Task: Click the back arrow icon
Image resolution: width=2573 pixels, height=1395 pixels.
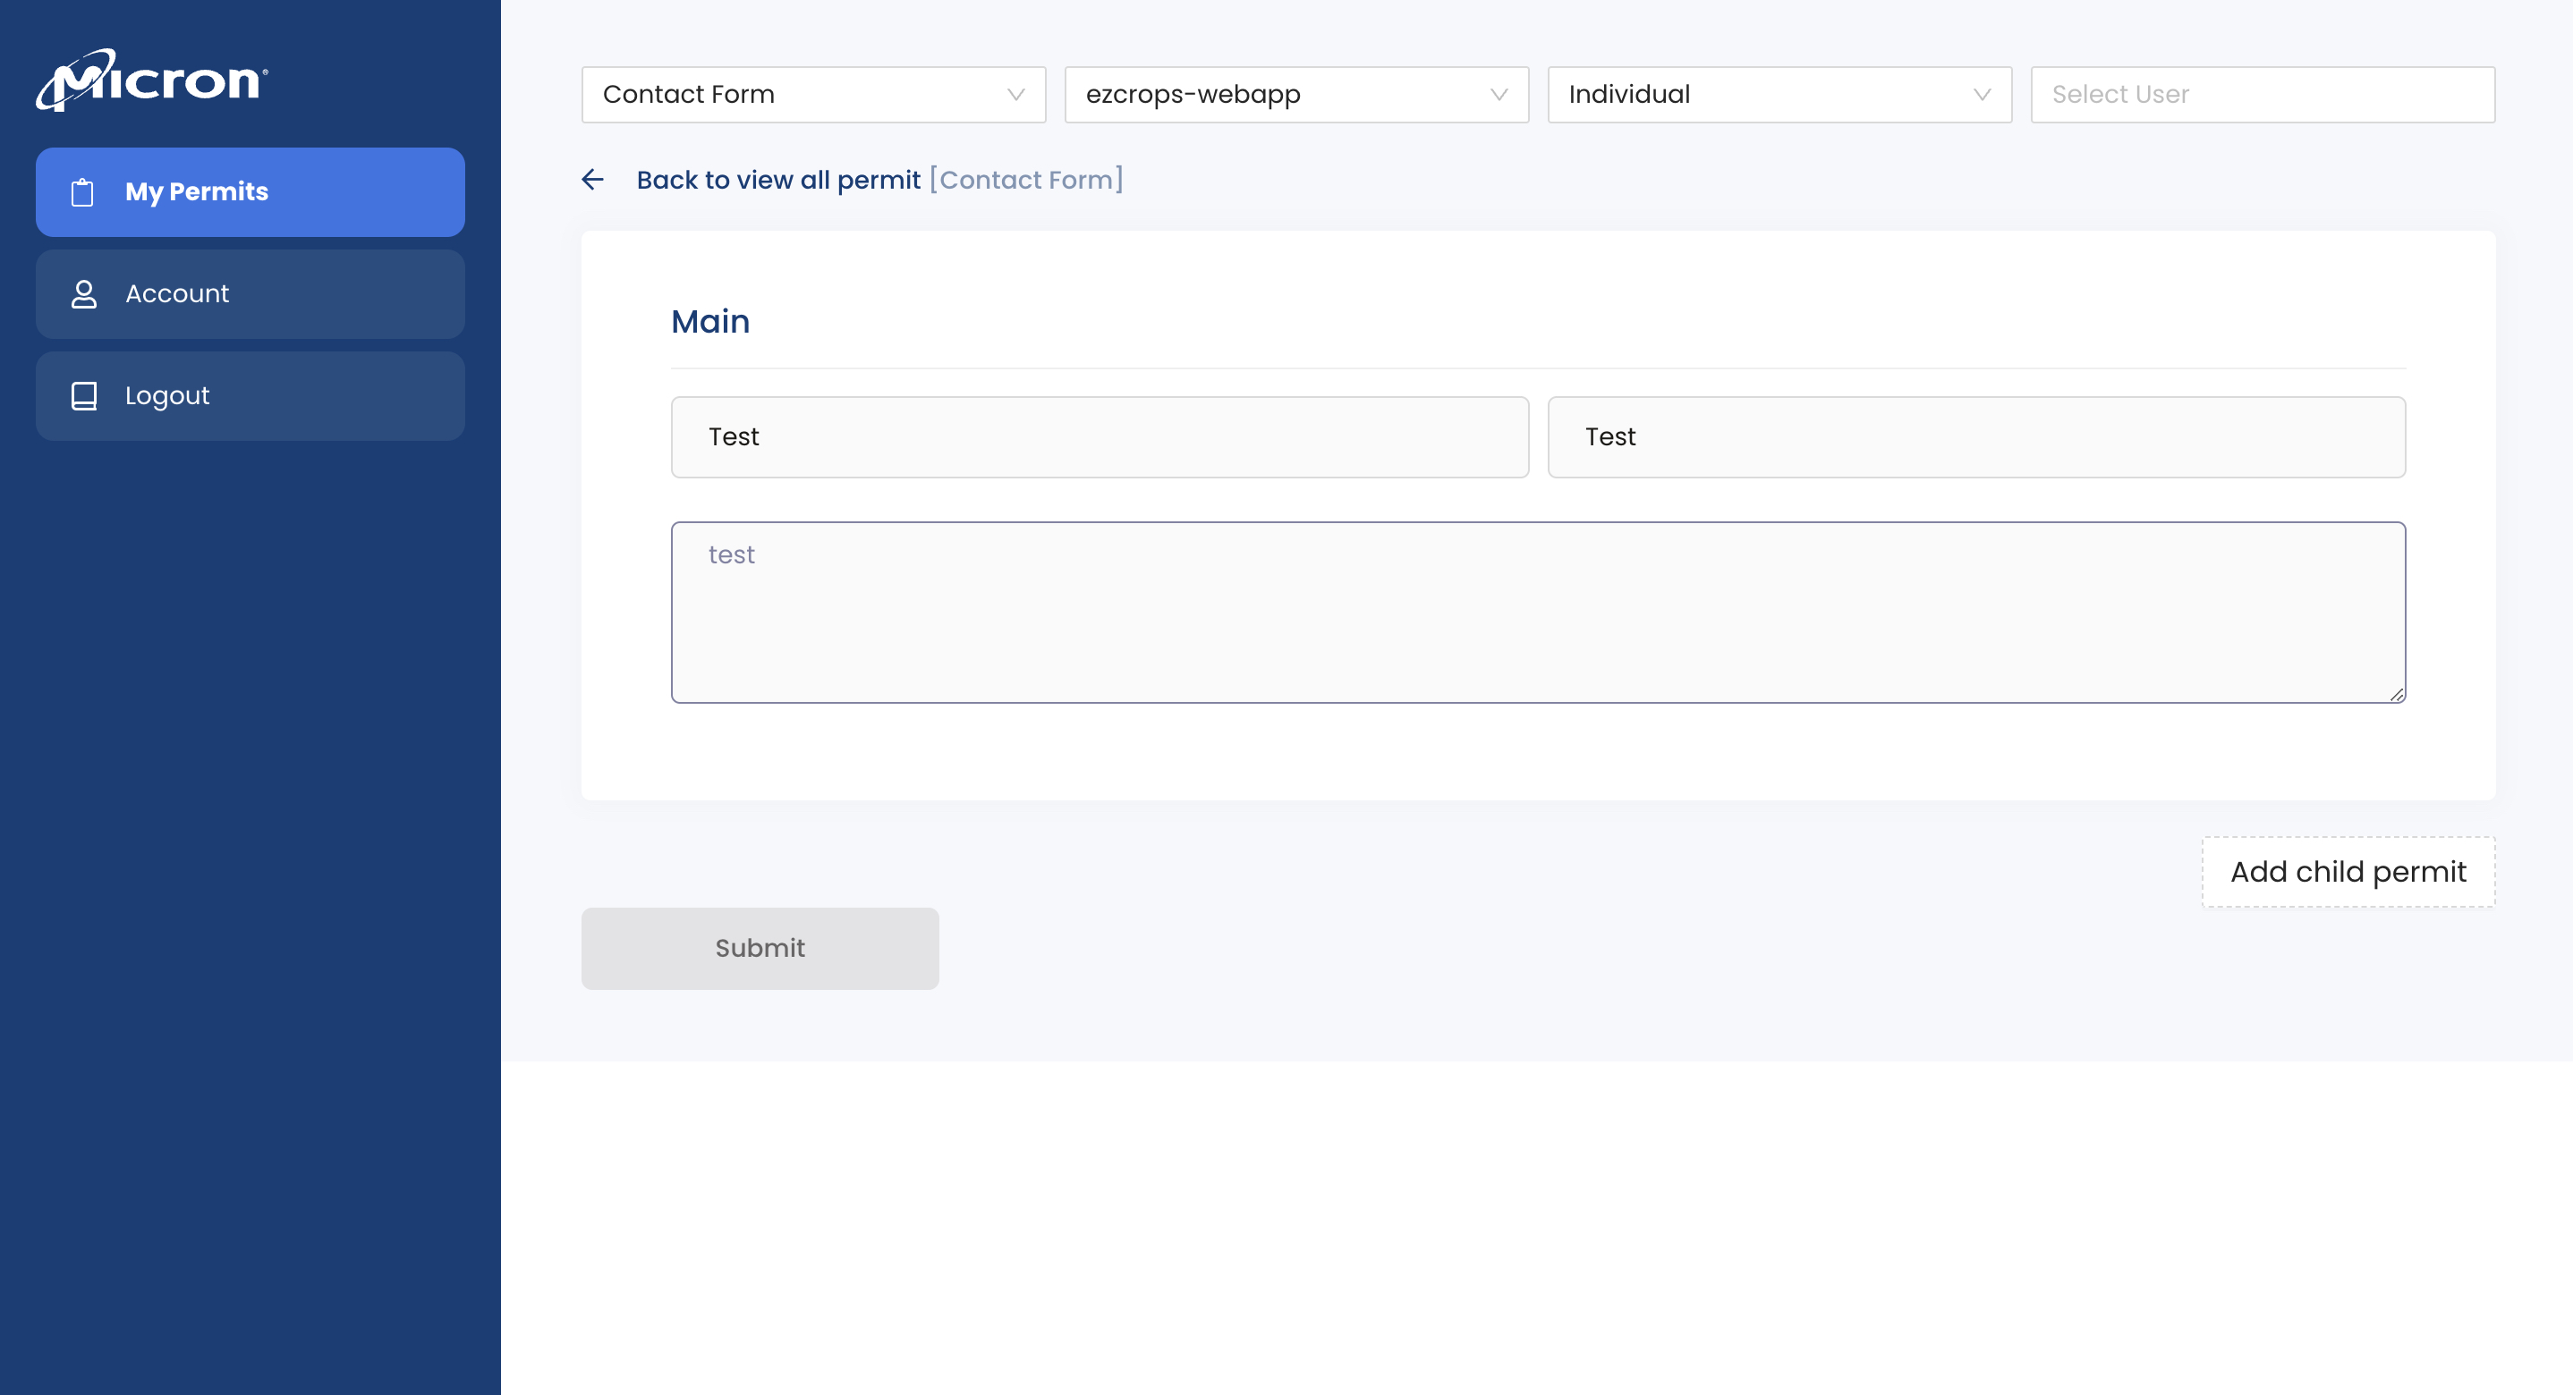Action: [x=593, y=180]
